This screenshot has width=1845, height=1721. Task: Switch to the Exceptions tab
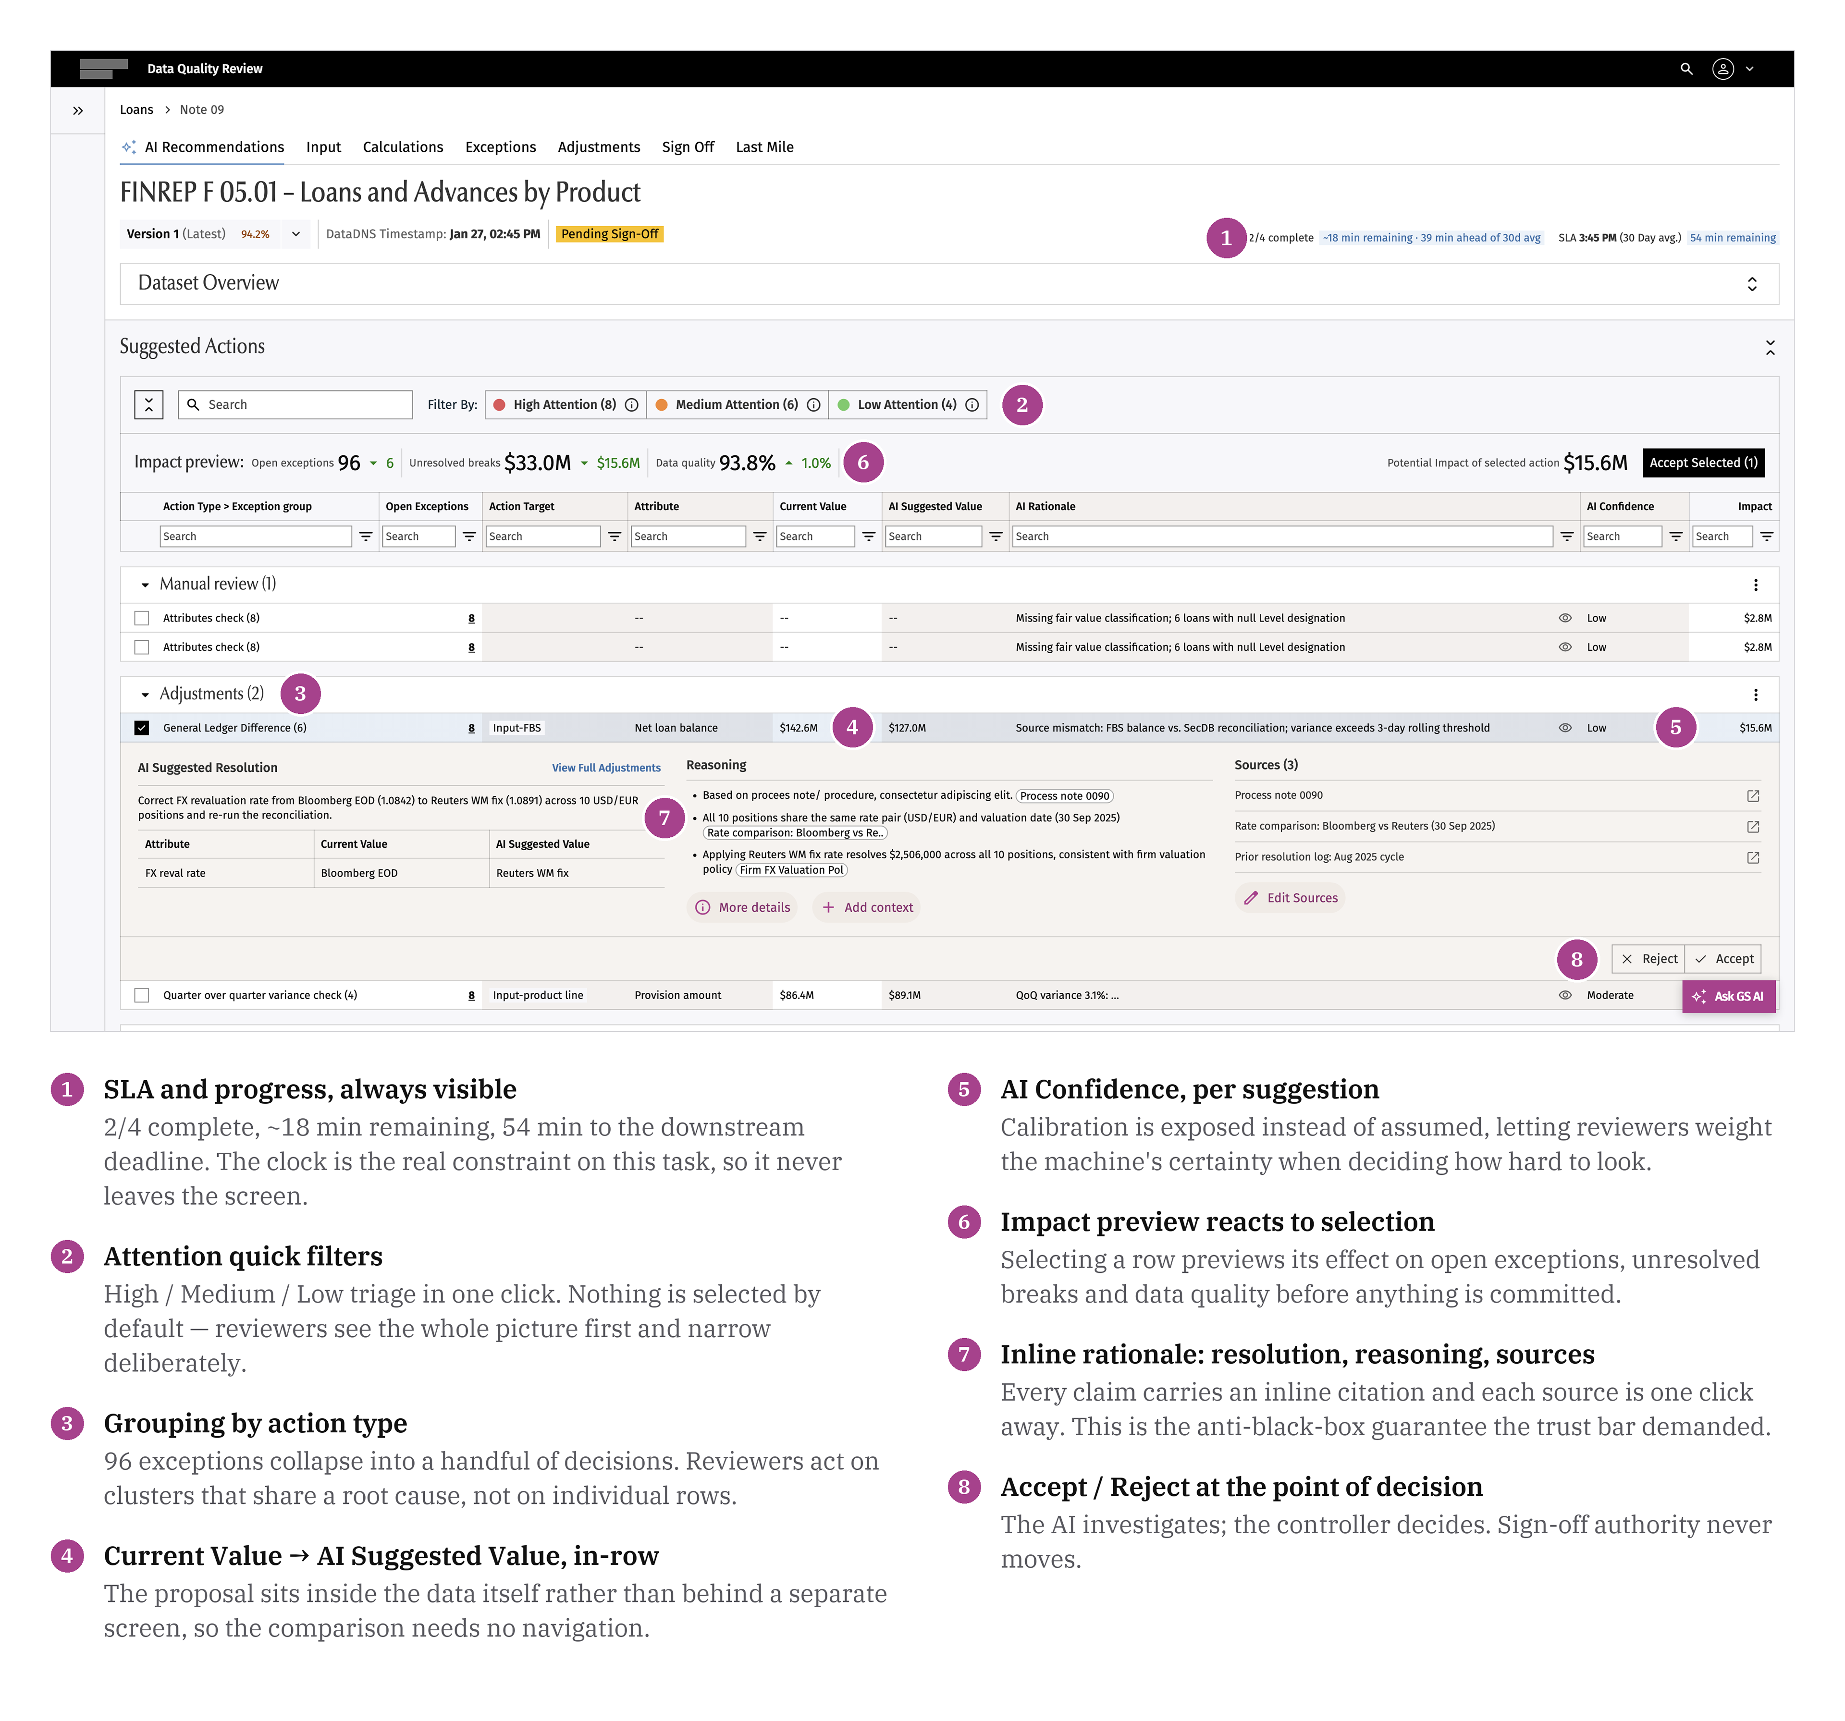point(500,146)
